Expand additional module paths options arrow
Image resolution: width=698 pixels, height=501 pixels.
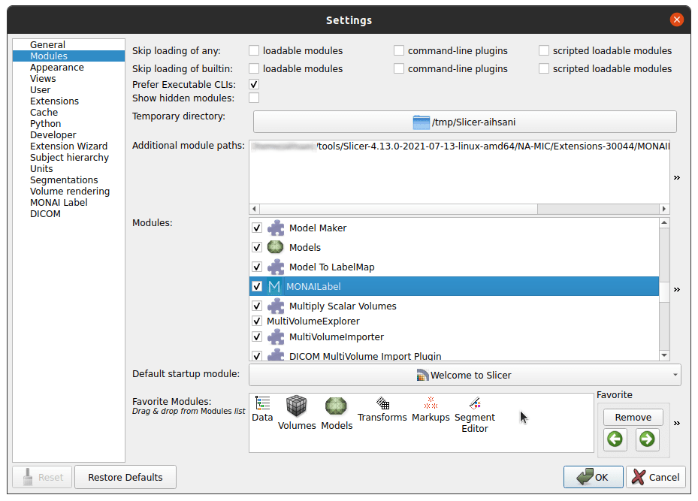(677, 177)
